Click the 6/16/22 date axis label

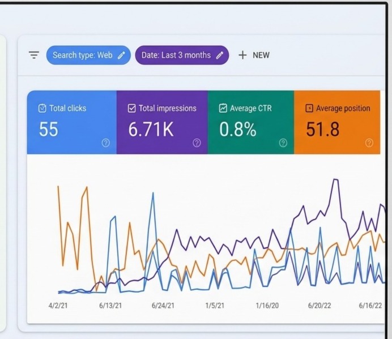pos(370,306)
